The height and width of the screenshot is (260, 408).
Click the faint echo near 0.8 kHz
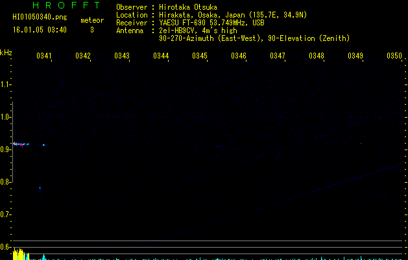(x=40, y=188)
